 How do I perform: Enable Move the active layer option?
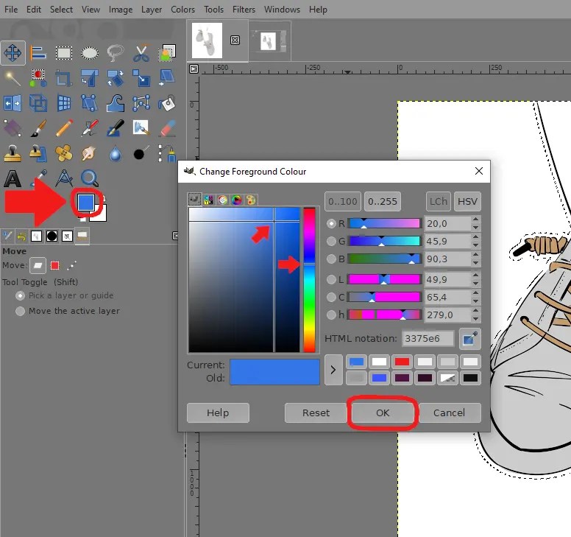(x=20, y=311)
